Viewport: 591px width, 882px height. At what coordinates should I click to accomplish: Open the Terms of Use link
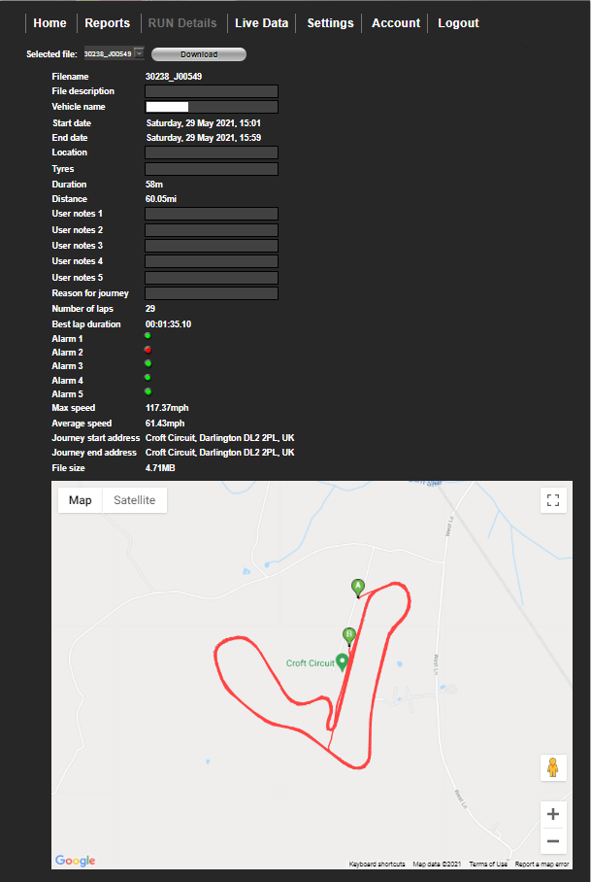point(488,864)
